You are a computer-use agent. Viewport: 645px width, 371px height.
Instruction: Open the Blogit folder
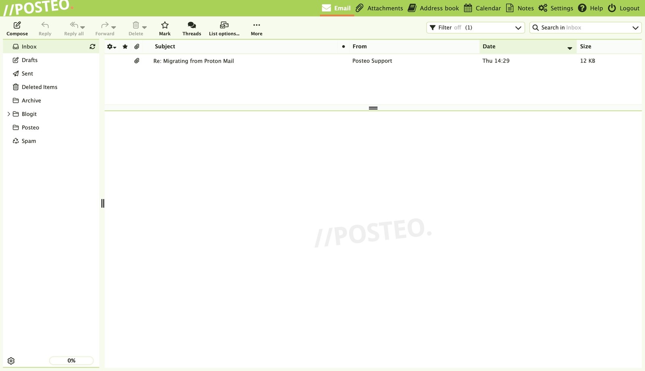point(51,114)
